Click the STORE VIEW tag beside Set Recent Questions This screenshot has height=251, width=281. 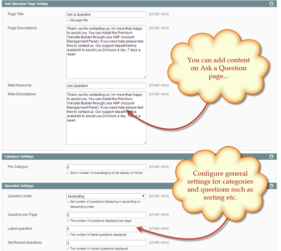coord(159,243)
